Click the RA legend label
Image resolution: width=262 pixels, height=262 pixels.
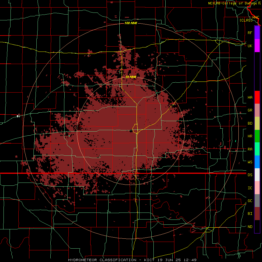(250, 149)
